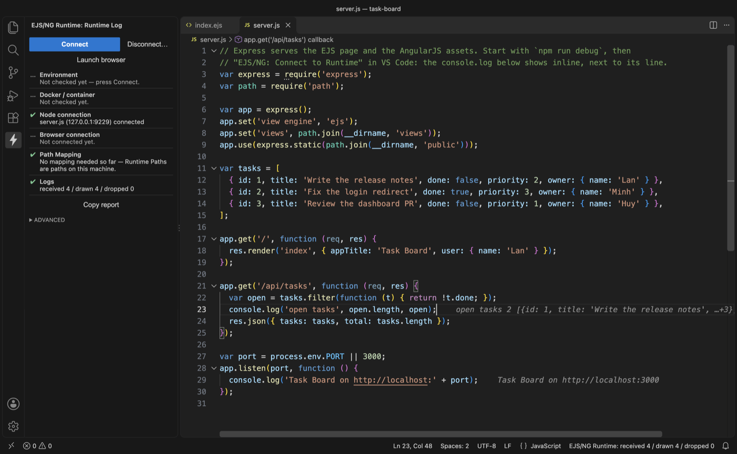This screenshot has width=737, height=454.
Task: Open the Manage gear icon
Action: (x=13, y=426)
